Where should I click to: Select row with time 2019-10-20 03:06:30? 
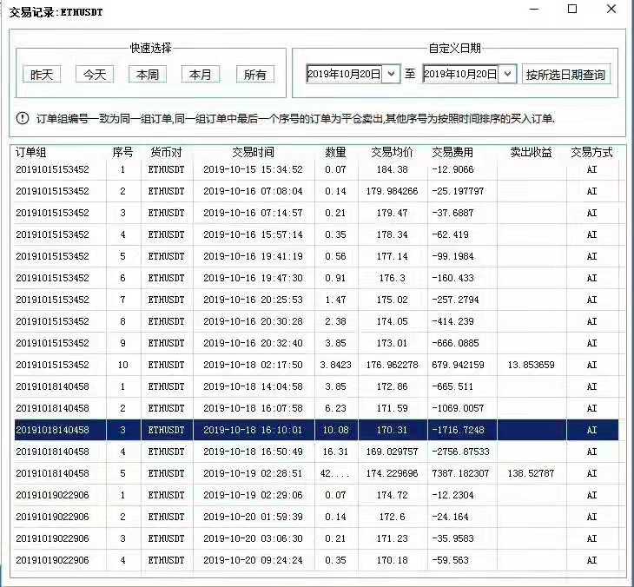[x=316, y=538]
